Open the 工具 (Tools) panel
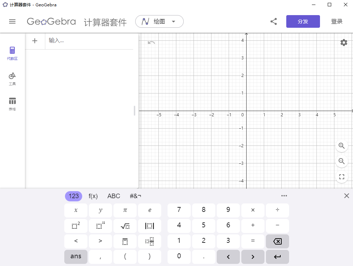Image resolution: width=353 pixels, height=266 pixels. (x=12, y=78)
